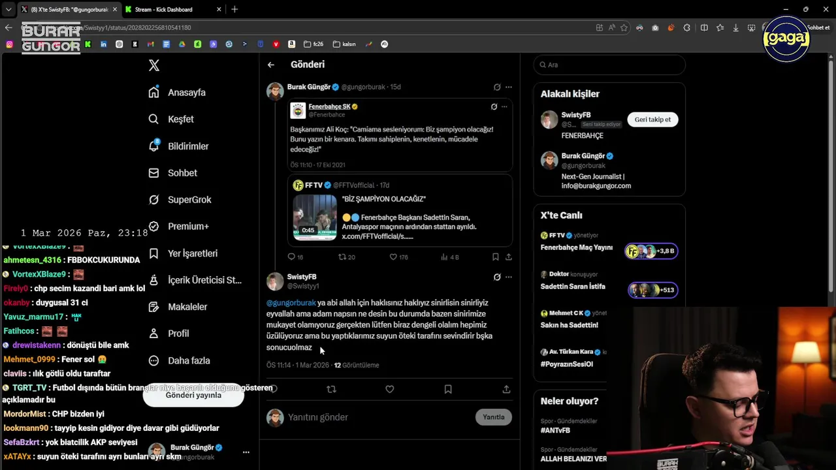Play the FF TV video thumbnail
Viewport: 836px width, 470px height.
point(315,217)
